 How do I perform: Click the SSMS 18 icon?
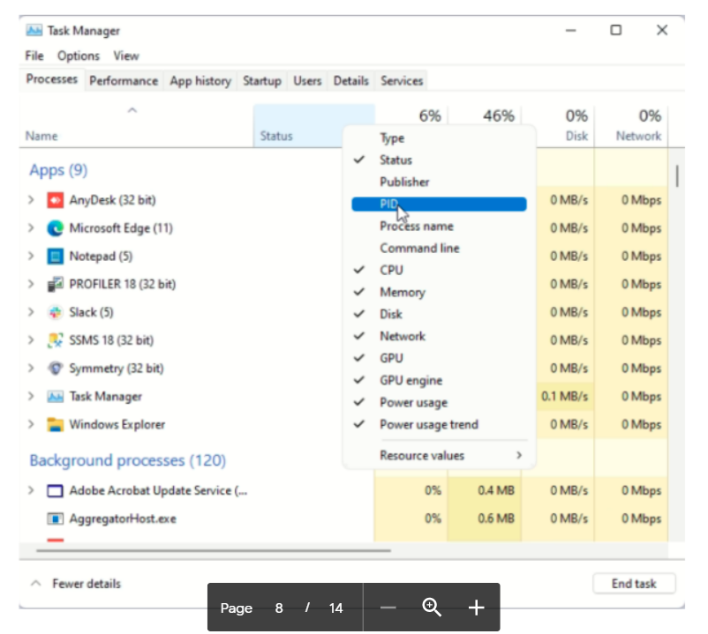point(56,340)
